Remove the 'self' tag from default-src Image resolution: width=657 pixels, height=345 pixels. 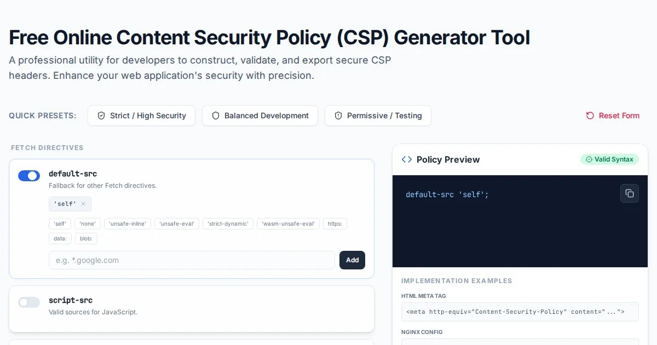pos(83,204)
